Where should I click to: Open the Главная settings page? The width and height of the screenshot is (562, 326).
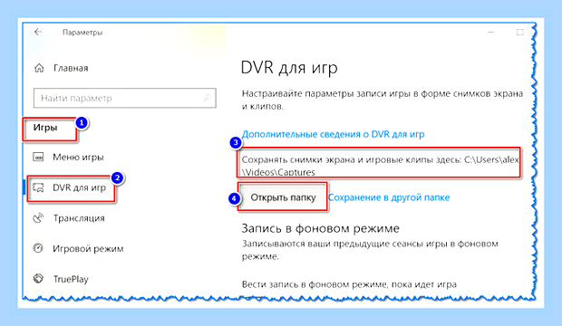pos(71,68)
